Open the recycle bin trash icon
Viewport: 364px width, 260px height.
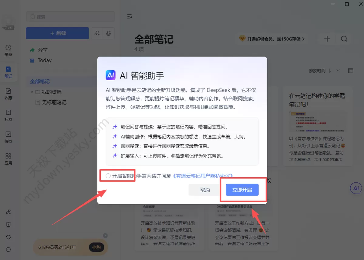pos(8,225)
